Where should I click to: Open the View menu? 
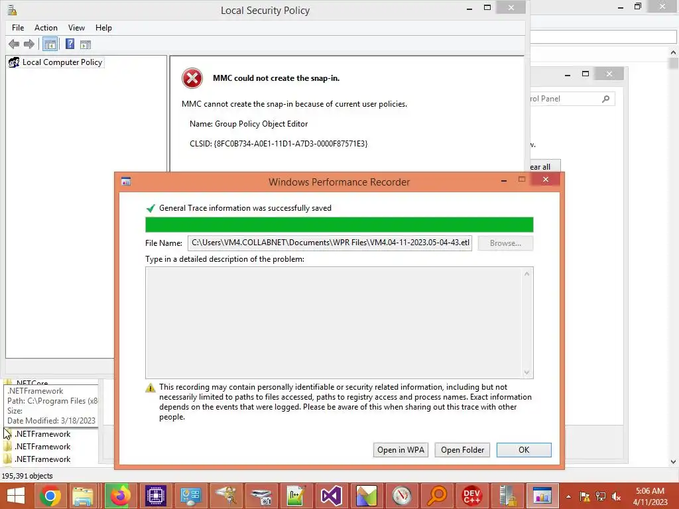pyautogui.click(x=76, y=28)
